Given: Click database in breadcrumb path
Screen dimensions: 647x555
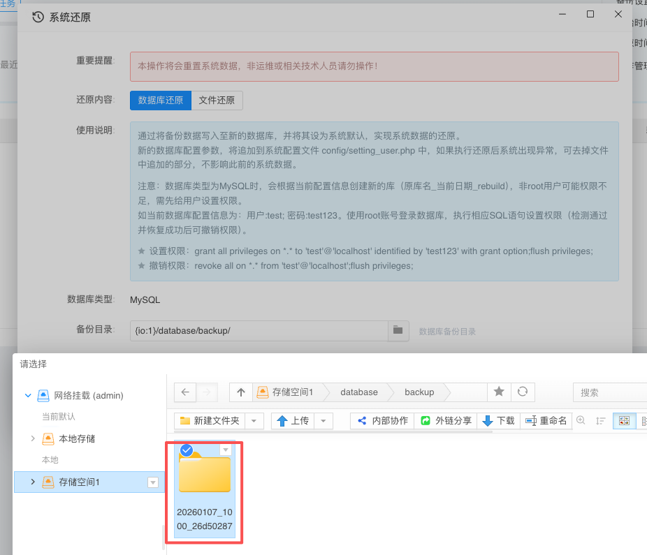Looking at the screenshot, I should (x=358, y=392).
